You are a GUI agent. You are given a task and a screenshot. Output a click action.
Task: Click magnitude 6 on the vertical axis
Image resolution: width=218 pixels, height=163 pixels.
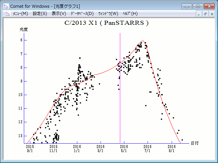[21, 40]
